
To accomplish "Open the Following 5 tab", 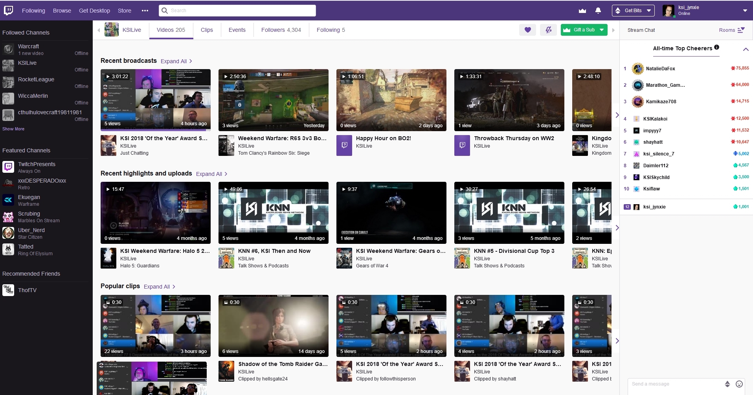I will (x=331, y=30).
